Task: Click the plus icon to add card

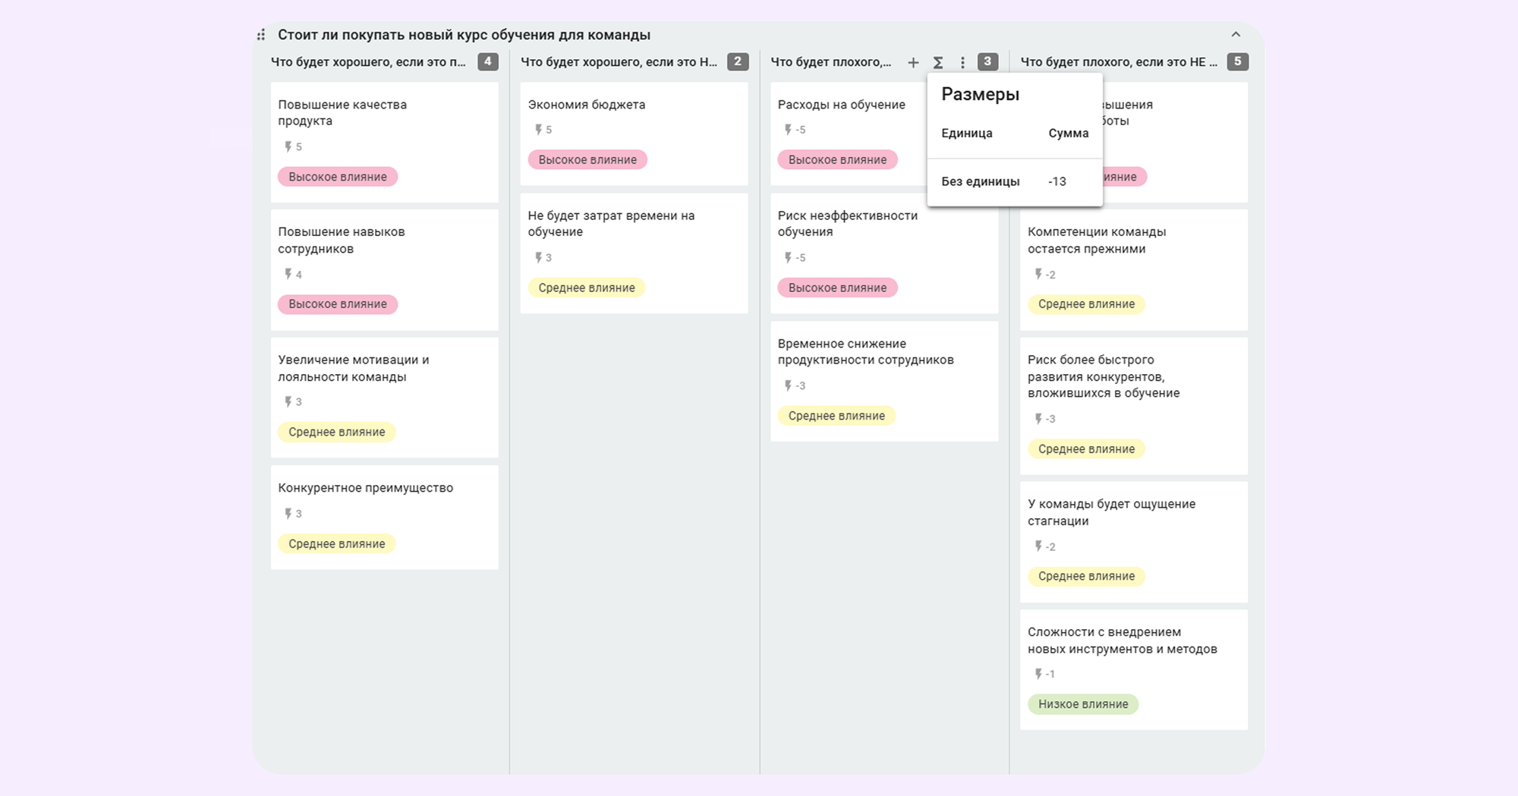Action: point(913,62)
